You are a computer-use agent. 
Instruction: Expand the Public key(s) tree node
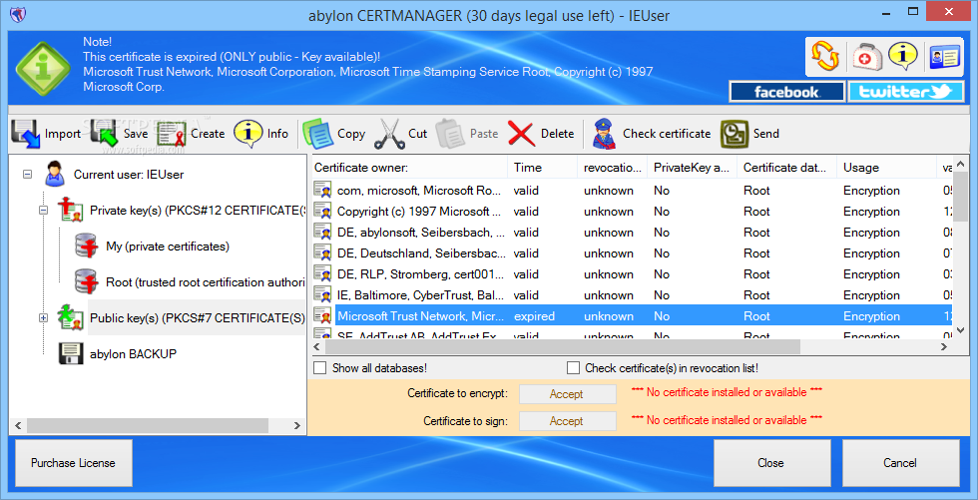coord(43,318)
